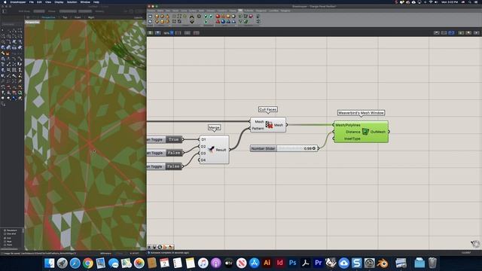Click the first icon of the canvas toolbar's right group
The width and height of the screenshot is (482, 271).
[437, 32]
